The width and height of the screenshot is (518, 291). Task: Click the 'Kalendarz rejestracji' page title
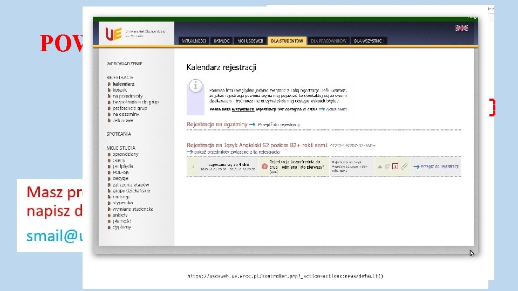coord(221,67)
